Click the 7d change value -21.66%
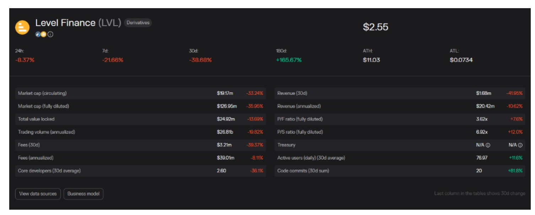Image resolution: width=535 pixels, height=215 pixels. coord(113,60)
